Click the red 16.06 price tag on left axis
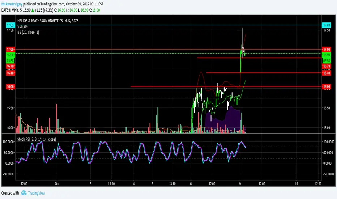 tap(10, 87)
